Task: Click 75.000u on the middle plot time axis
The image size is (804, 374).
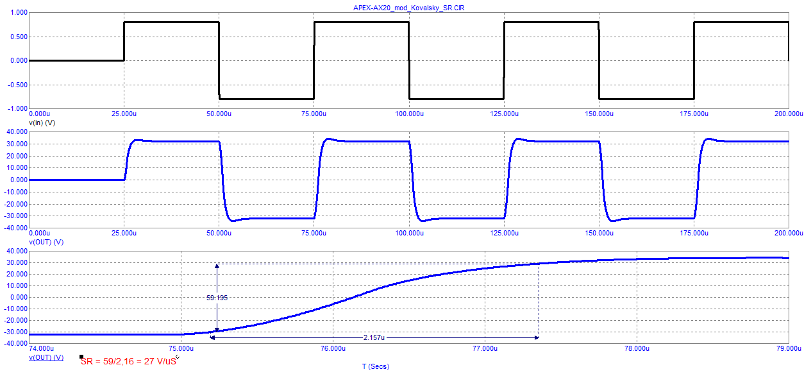Action: [314, 234]
